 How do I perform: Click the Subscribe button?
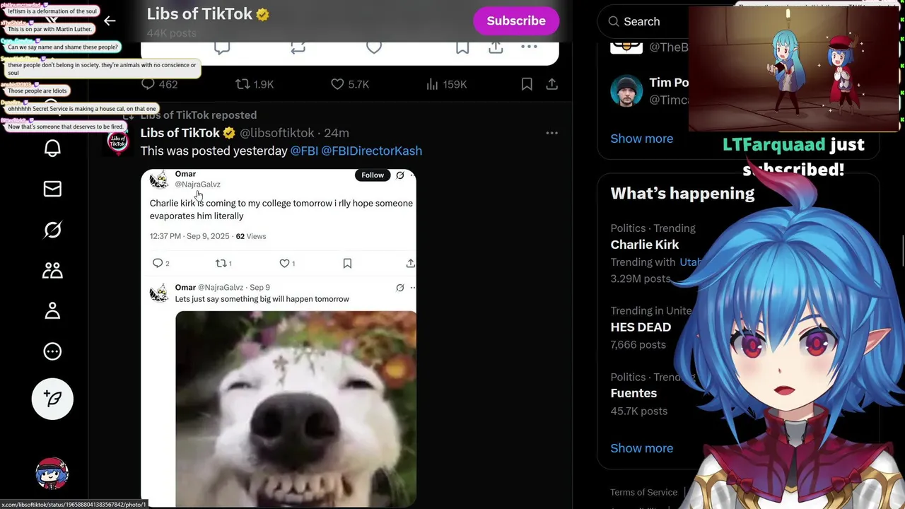click(x=516, y=21)
